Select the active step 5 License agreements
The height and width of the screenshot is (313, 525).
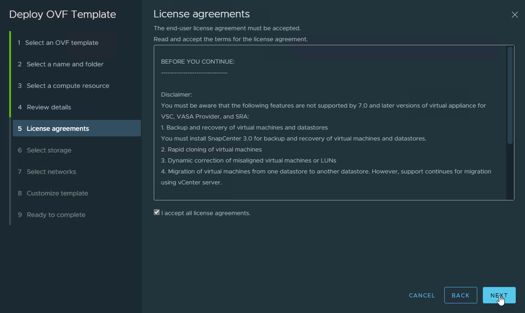(58, 129)
